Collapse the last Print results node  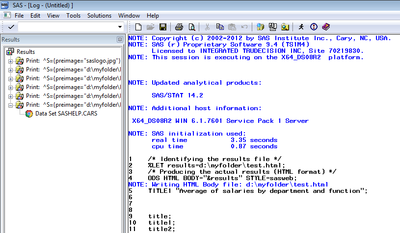click(11, 105)
